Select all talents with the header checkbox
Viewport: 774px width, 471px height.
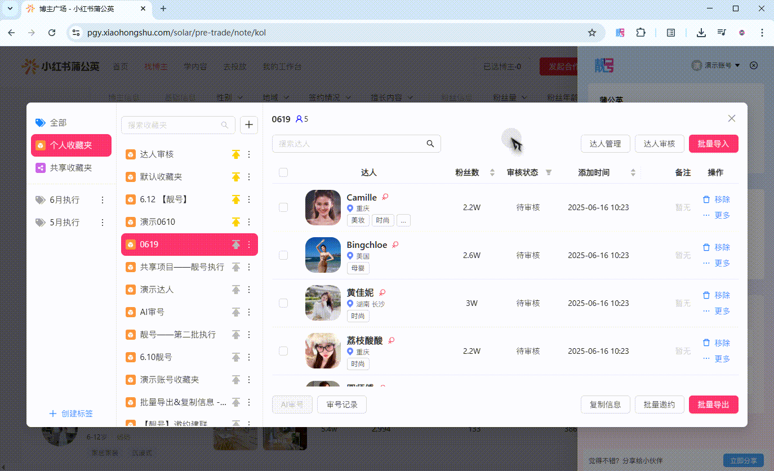click(283, 172)
